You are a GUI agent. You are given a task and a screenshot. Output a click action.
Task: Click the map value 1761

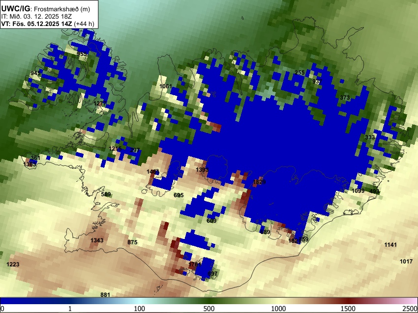coord(195,264)
